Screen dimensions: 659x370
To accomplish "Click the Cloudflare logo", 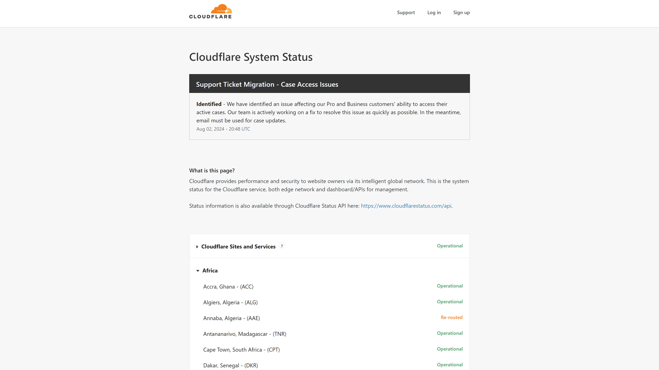I will click(x=210, y=11).
